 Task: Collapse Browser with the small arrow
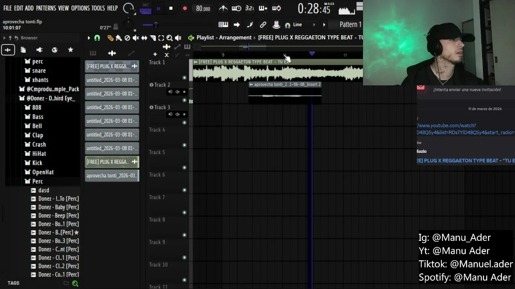point(4,38)
